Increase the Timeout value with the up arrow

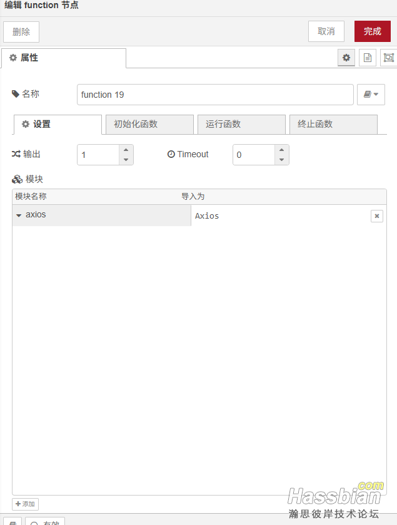(x=281, y=150)
